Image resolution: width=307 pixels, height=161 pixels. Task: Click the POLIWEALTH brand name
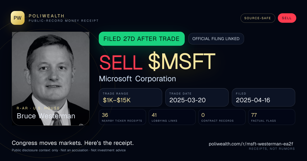point(47,16)
